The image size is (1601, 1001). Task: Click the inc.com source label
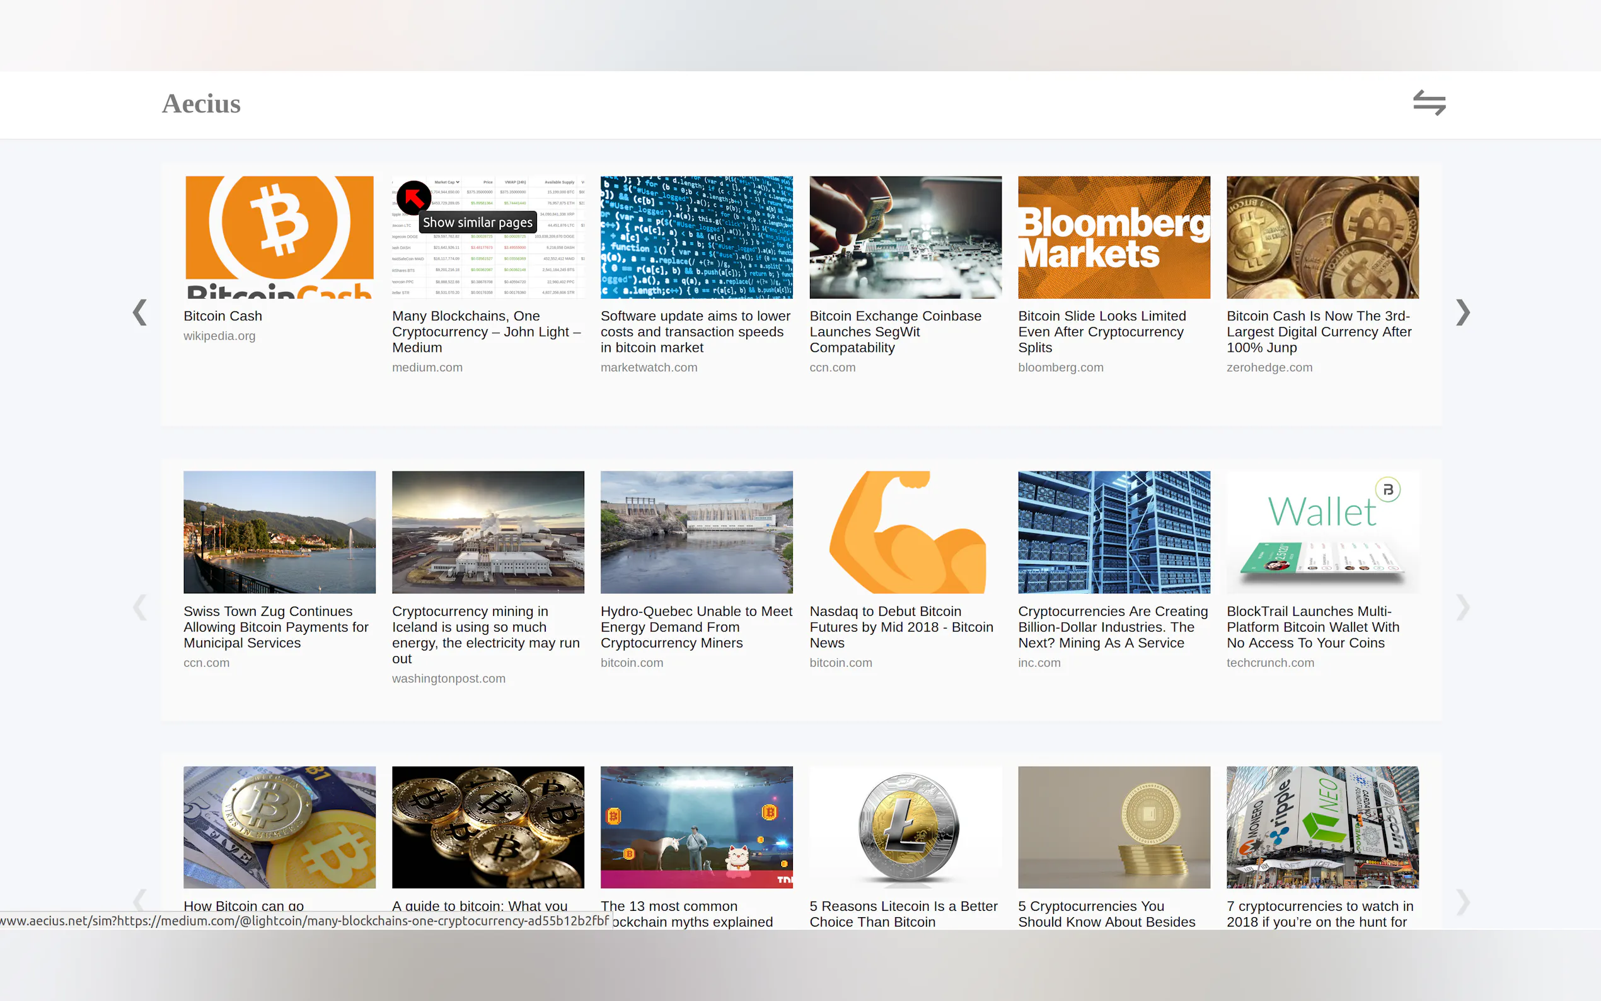1039,663
